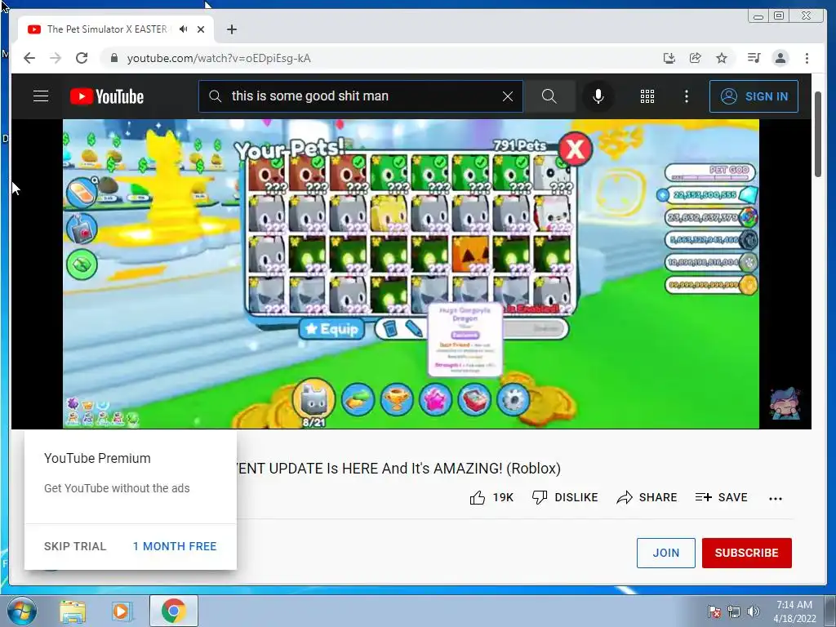Open the YouTube guide hamburger menu
Image resolution: width=836 pixels, height=627 pixels.
coord(41,96)
